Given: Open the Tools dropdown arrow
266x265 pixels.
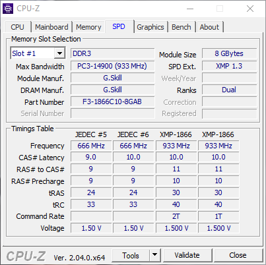Looking at the screenshot, I should tap(155, 255).
